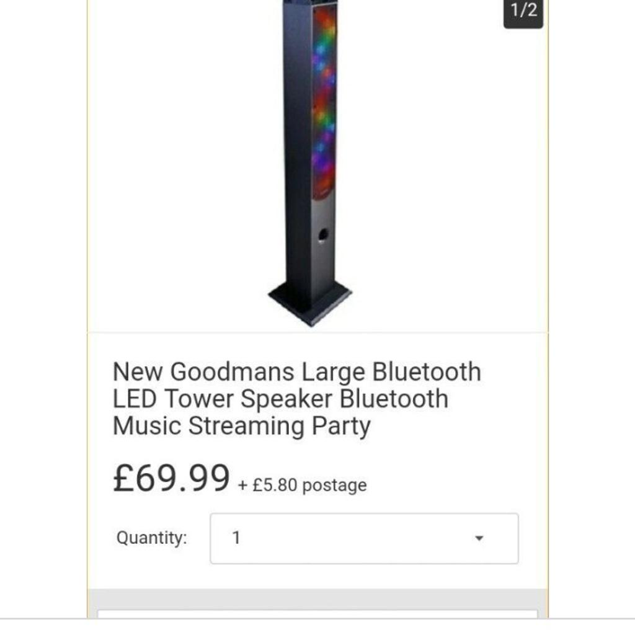Click the "+ £5.80 postage" text
The image size is (635, 635).
click(x=303, y=485)
